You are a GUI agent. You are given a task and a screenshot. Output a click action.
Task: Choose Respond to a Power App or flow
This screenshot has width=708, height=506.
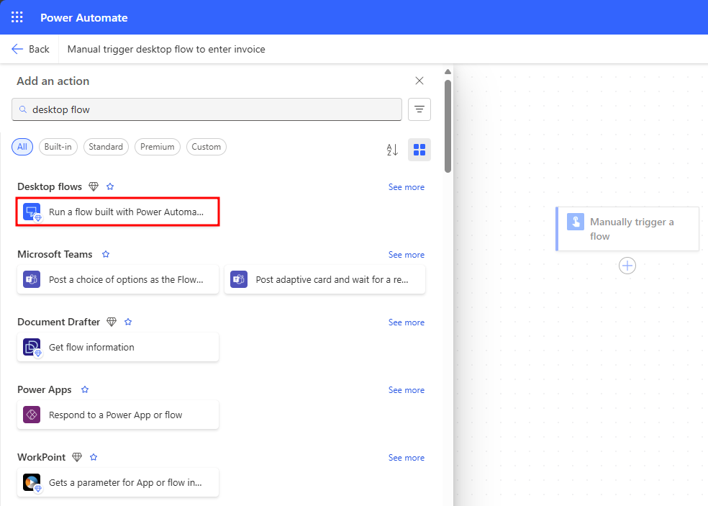coord(118,415)
